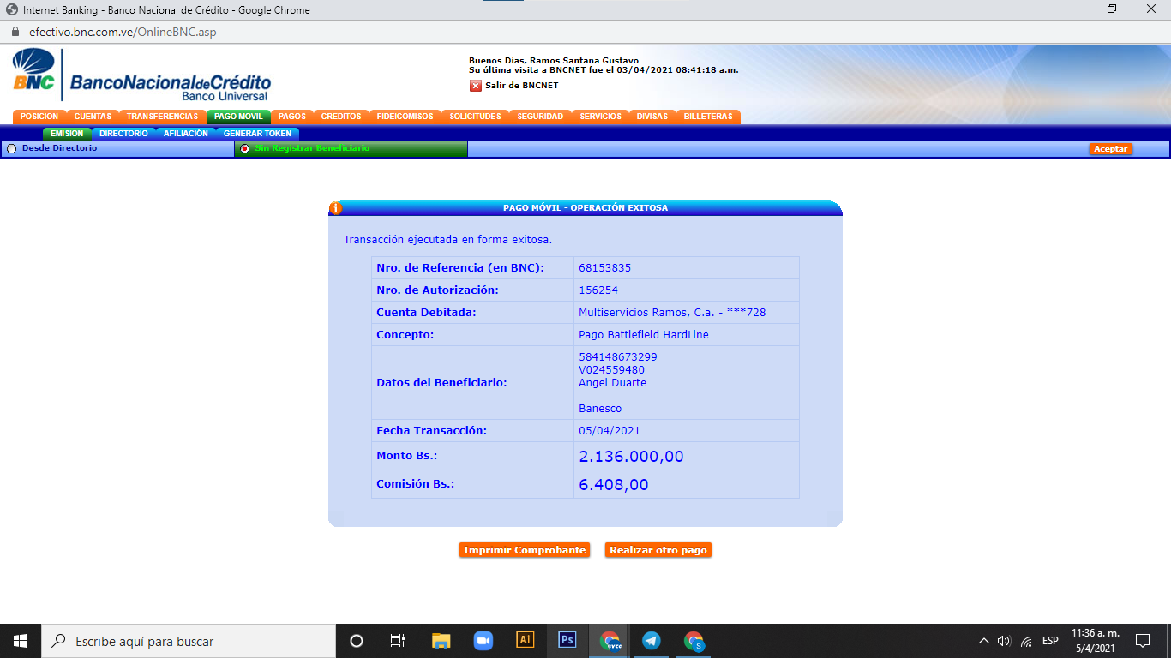Select the EMISION submenu tab
Viewport: 1171px width, 658px height.
pyautogui.click(x=67, y=134)
